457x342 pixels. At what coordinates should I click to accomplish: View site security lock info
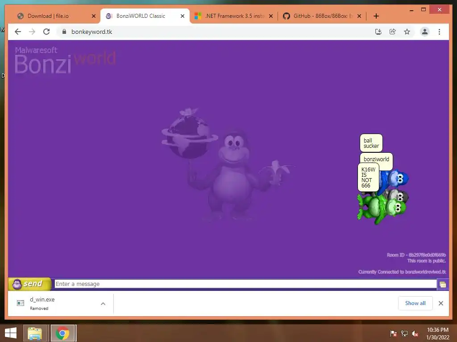[x=64, y=32]
